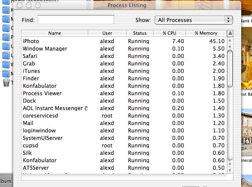Select the ATSServer process row
The image size is (252, 187).
pyautogui.click(x=124, y=168)
